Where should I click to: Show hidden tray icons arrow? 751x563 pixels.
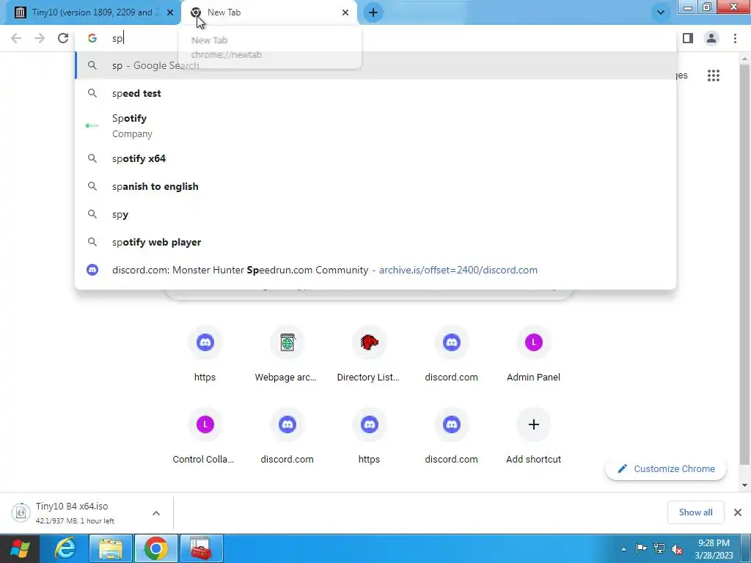click(623, 549)
